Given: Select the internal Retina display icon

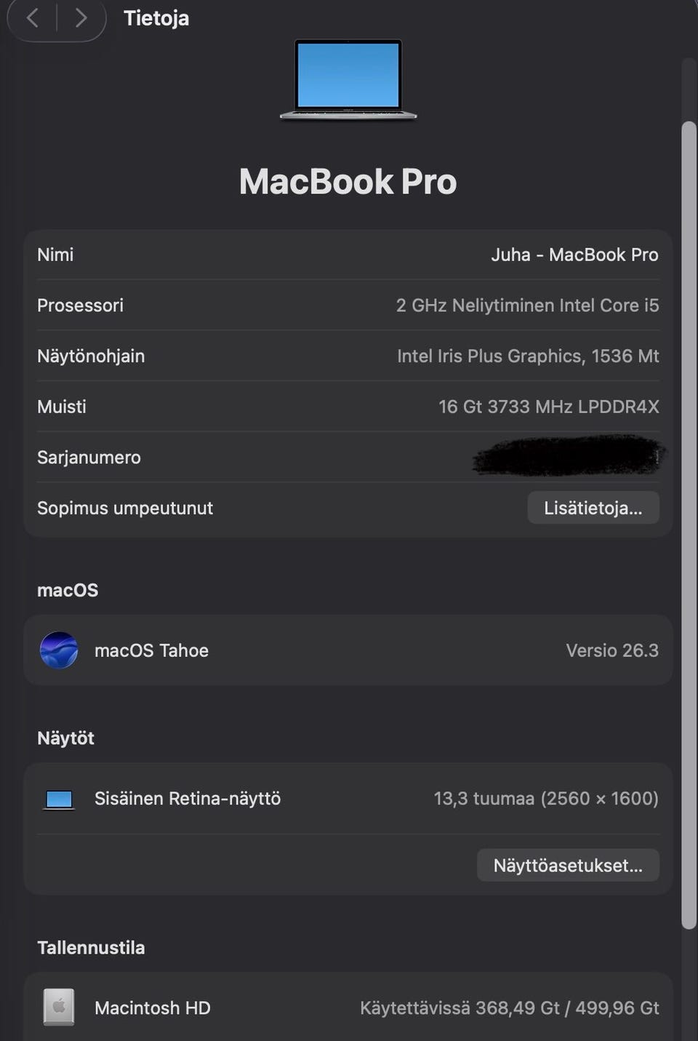Looking at the screenshot, I should click(x=59, y=799).
